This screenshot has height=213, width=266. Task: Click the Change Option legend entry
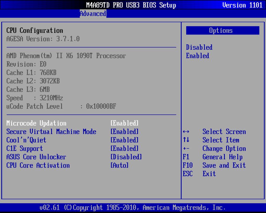(x=224, y=149)
